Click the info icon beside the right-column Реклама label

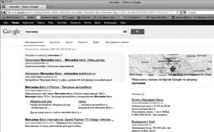143,94
